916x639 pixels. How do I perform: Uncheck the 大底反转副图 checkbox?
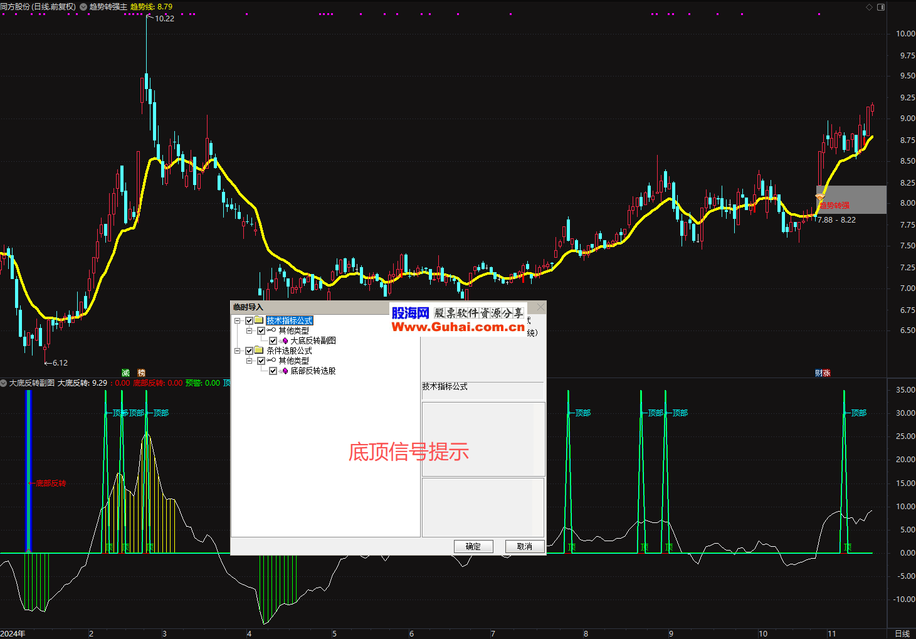273,341
